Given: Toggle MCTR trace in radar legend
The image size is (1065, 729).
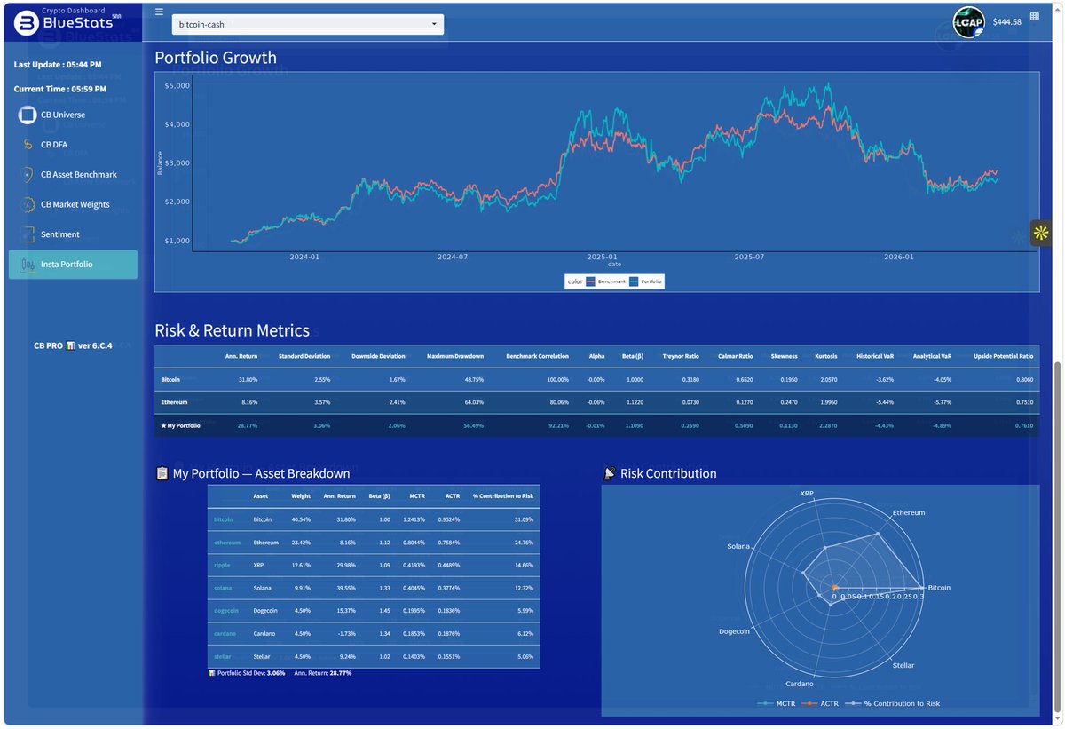Looking at the screenshot, I should tap(777, 703).
